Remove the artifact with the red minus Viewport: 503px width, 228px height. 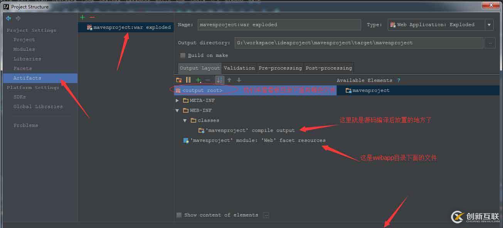tap(92, 17)
